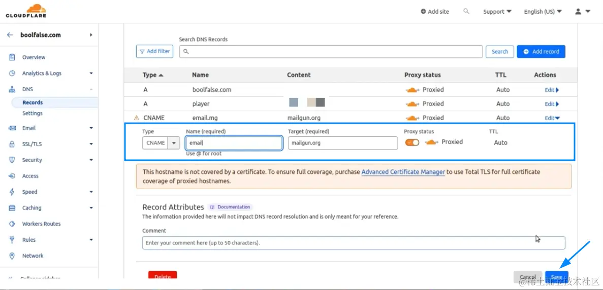Click the blue Add record button

(541, 51)
